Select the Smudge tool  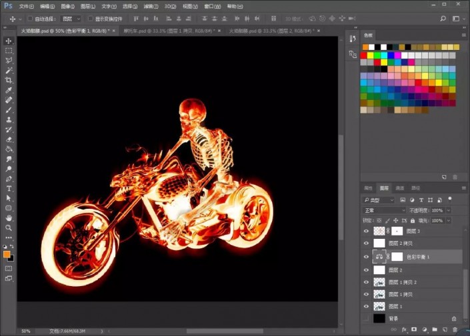click(x=9, y=159)
